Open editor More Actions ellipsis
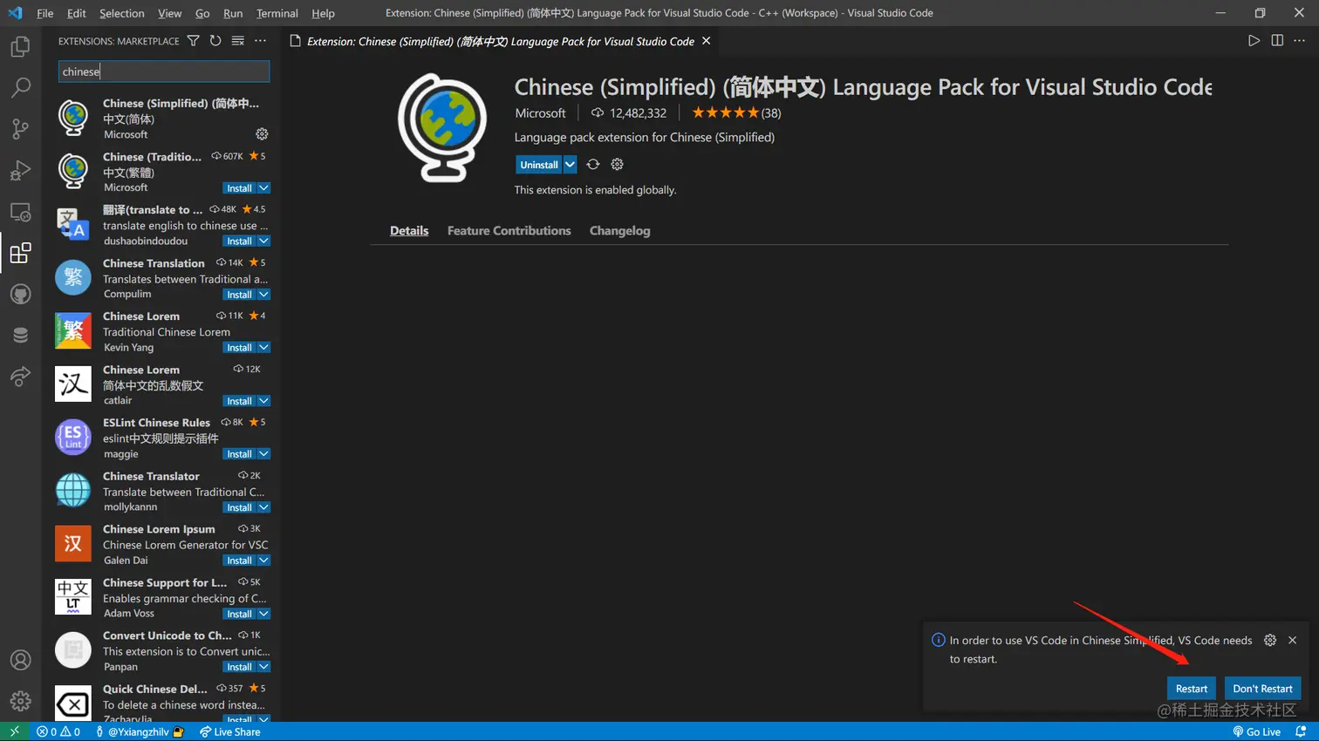1319x741 pixels. [1300, 41]
